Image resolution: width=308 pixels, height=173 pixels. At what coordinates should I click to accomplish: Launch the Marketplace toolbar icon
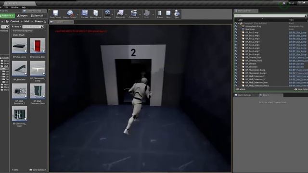[96, 13]
